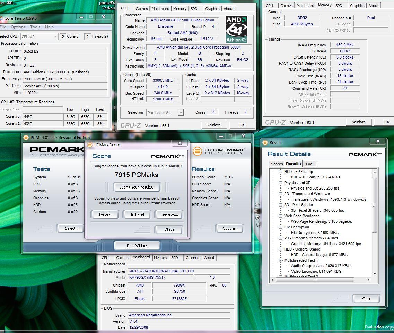This screenshot has width=394, height=333.
Task: Collapse the HDD - XP Startup node
Action: 280,172
